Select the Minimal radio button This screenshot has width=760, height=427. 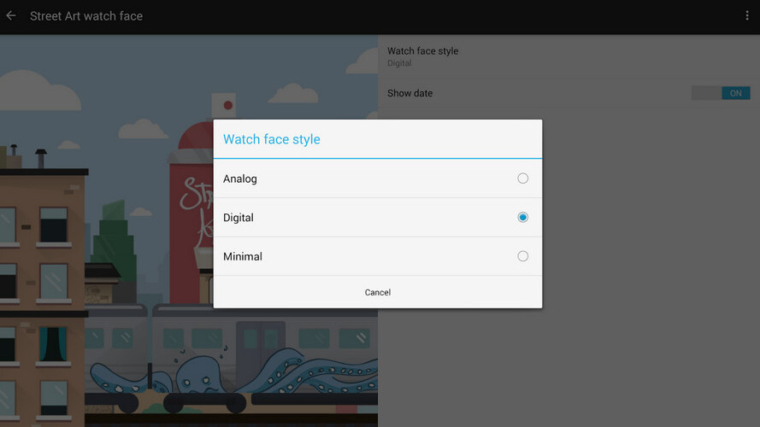pos(522,256)
